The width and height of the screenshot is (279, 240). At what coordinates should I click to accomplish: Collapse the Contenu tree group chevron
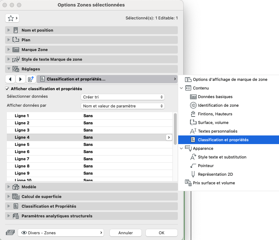181,88
